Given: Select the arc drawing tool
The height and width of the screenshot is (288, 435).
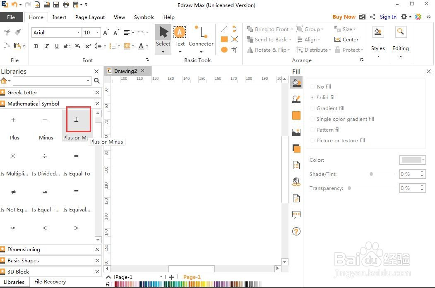Looking at the screenshot, I should coord(235,29).
